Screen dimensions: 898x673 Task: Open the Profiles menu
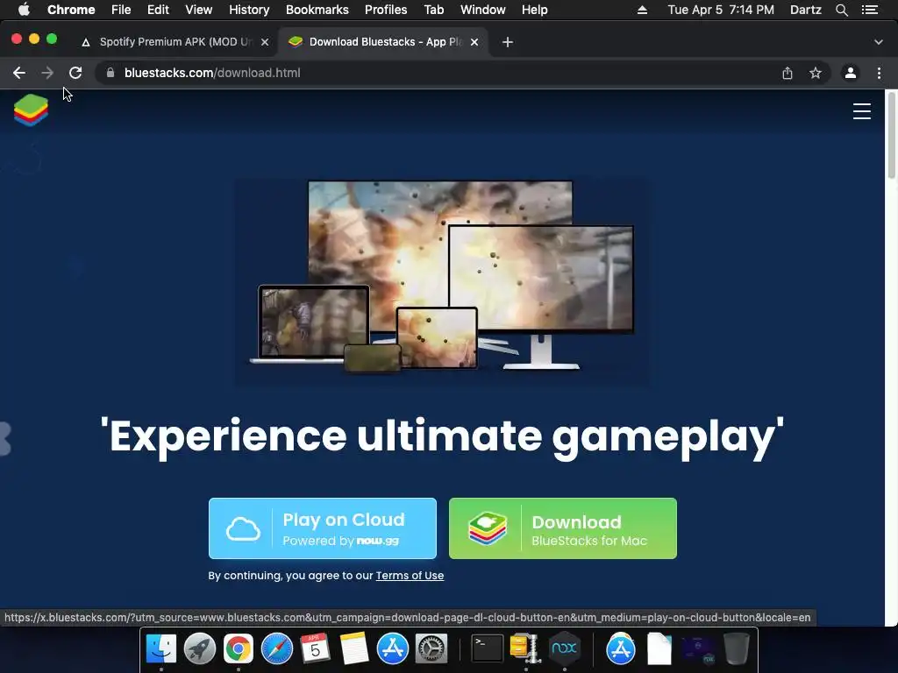coord(386,10)
